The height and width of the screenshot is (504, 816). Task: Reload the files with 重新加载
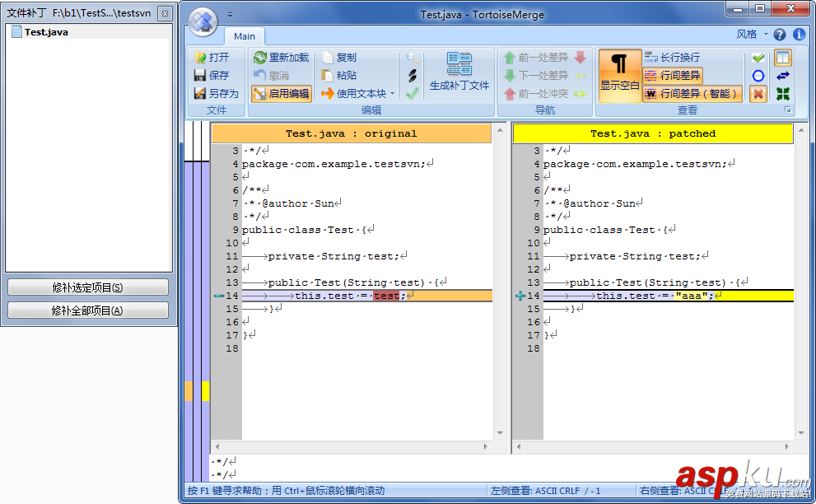coord(282,58)
